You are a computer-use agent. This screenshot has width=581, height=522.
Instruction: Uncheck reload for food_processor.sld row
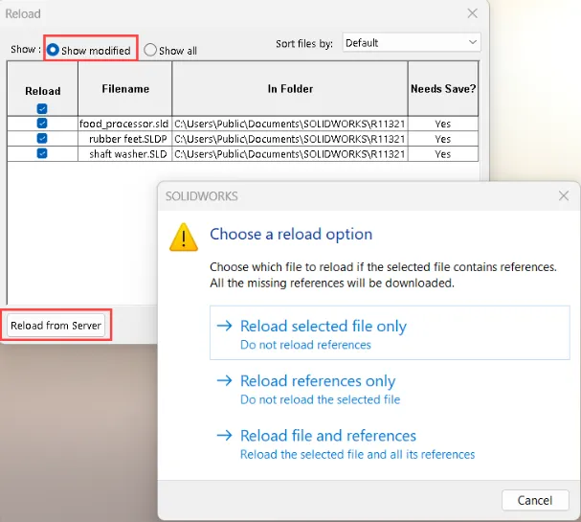(42, 124)
